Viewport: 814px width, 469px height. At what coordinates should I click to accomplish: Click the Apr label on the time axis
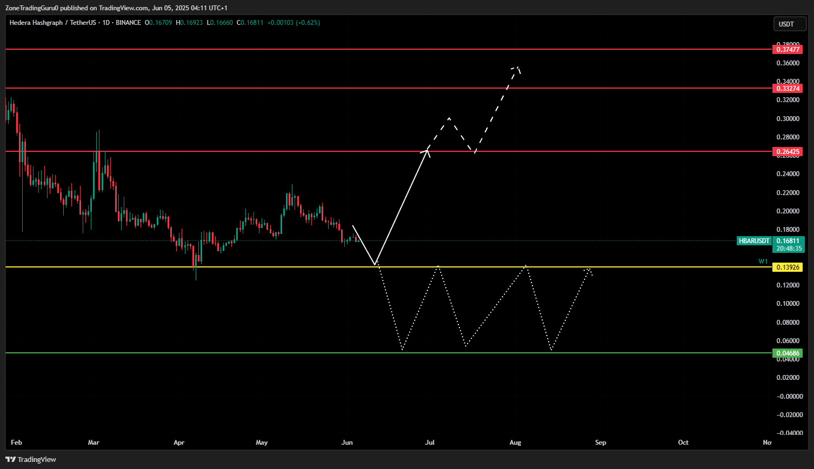(179, 443)
